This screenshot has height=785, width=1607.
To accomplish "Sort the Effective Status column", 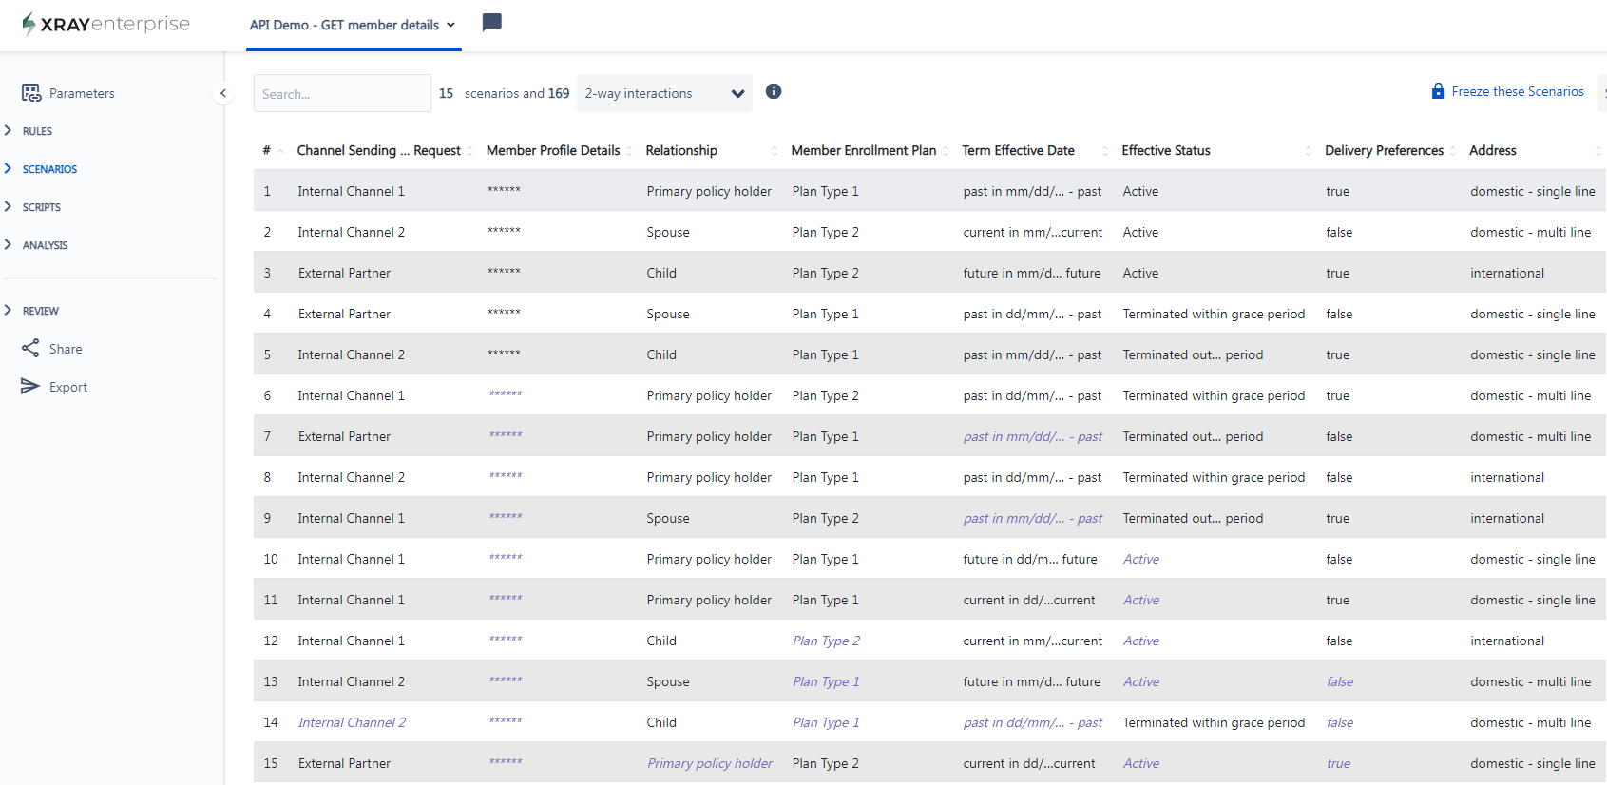I will (x=1309, y=151).
